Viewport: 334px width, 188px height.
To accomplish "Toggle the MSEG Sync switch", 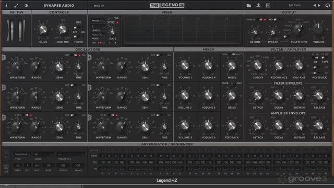I will [117, 22].
